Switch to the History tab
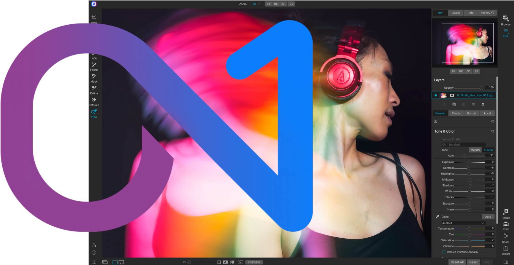Screen dimensions: 514x265 (488, 13)
